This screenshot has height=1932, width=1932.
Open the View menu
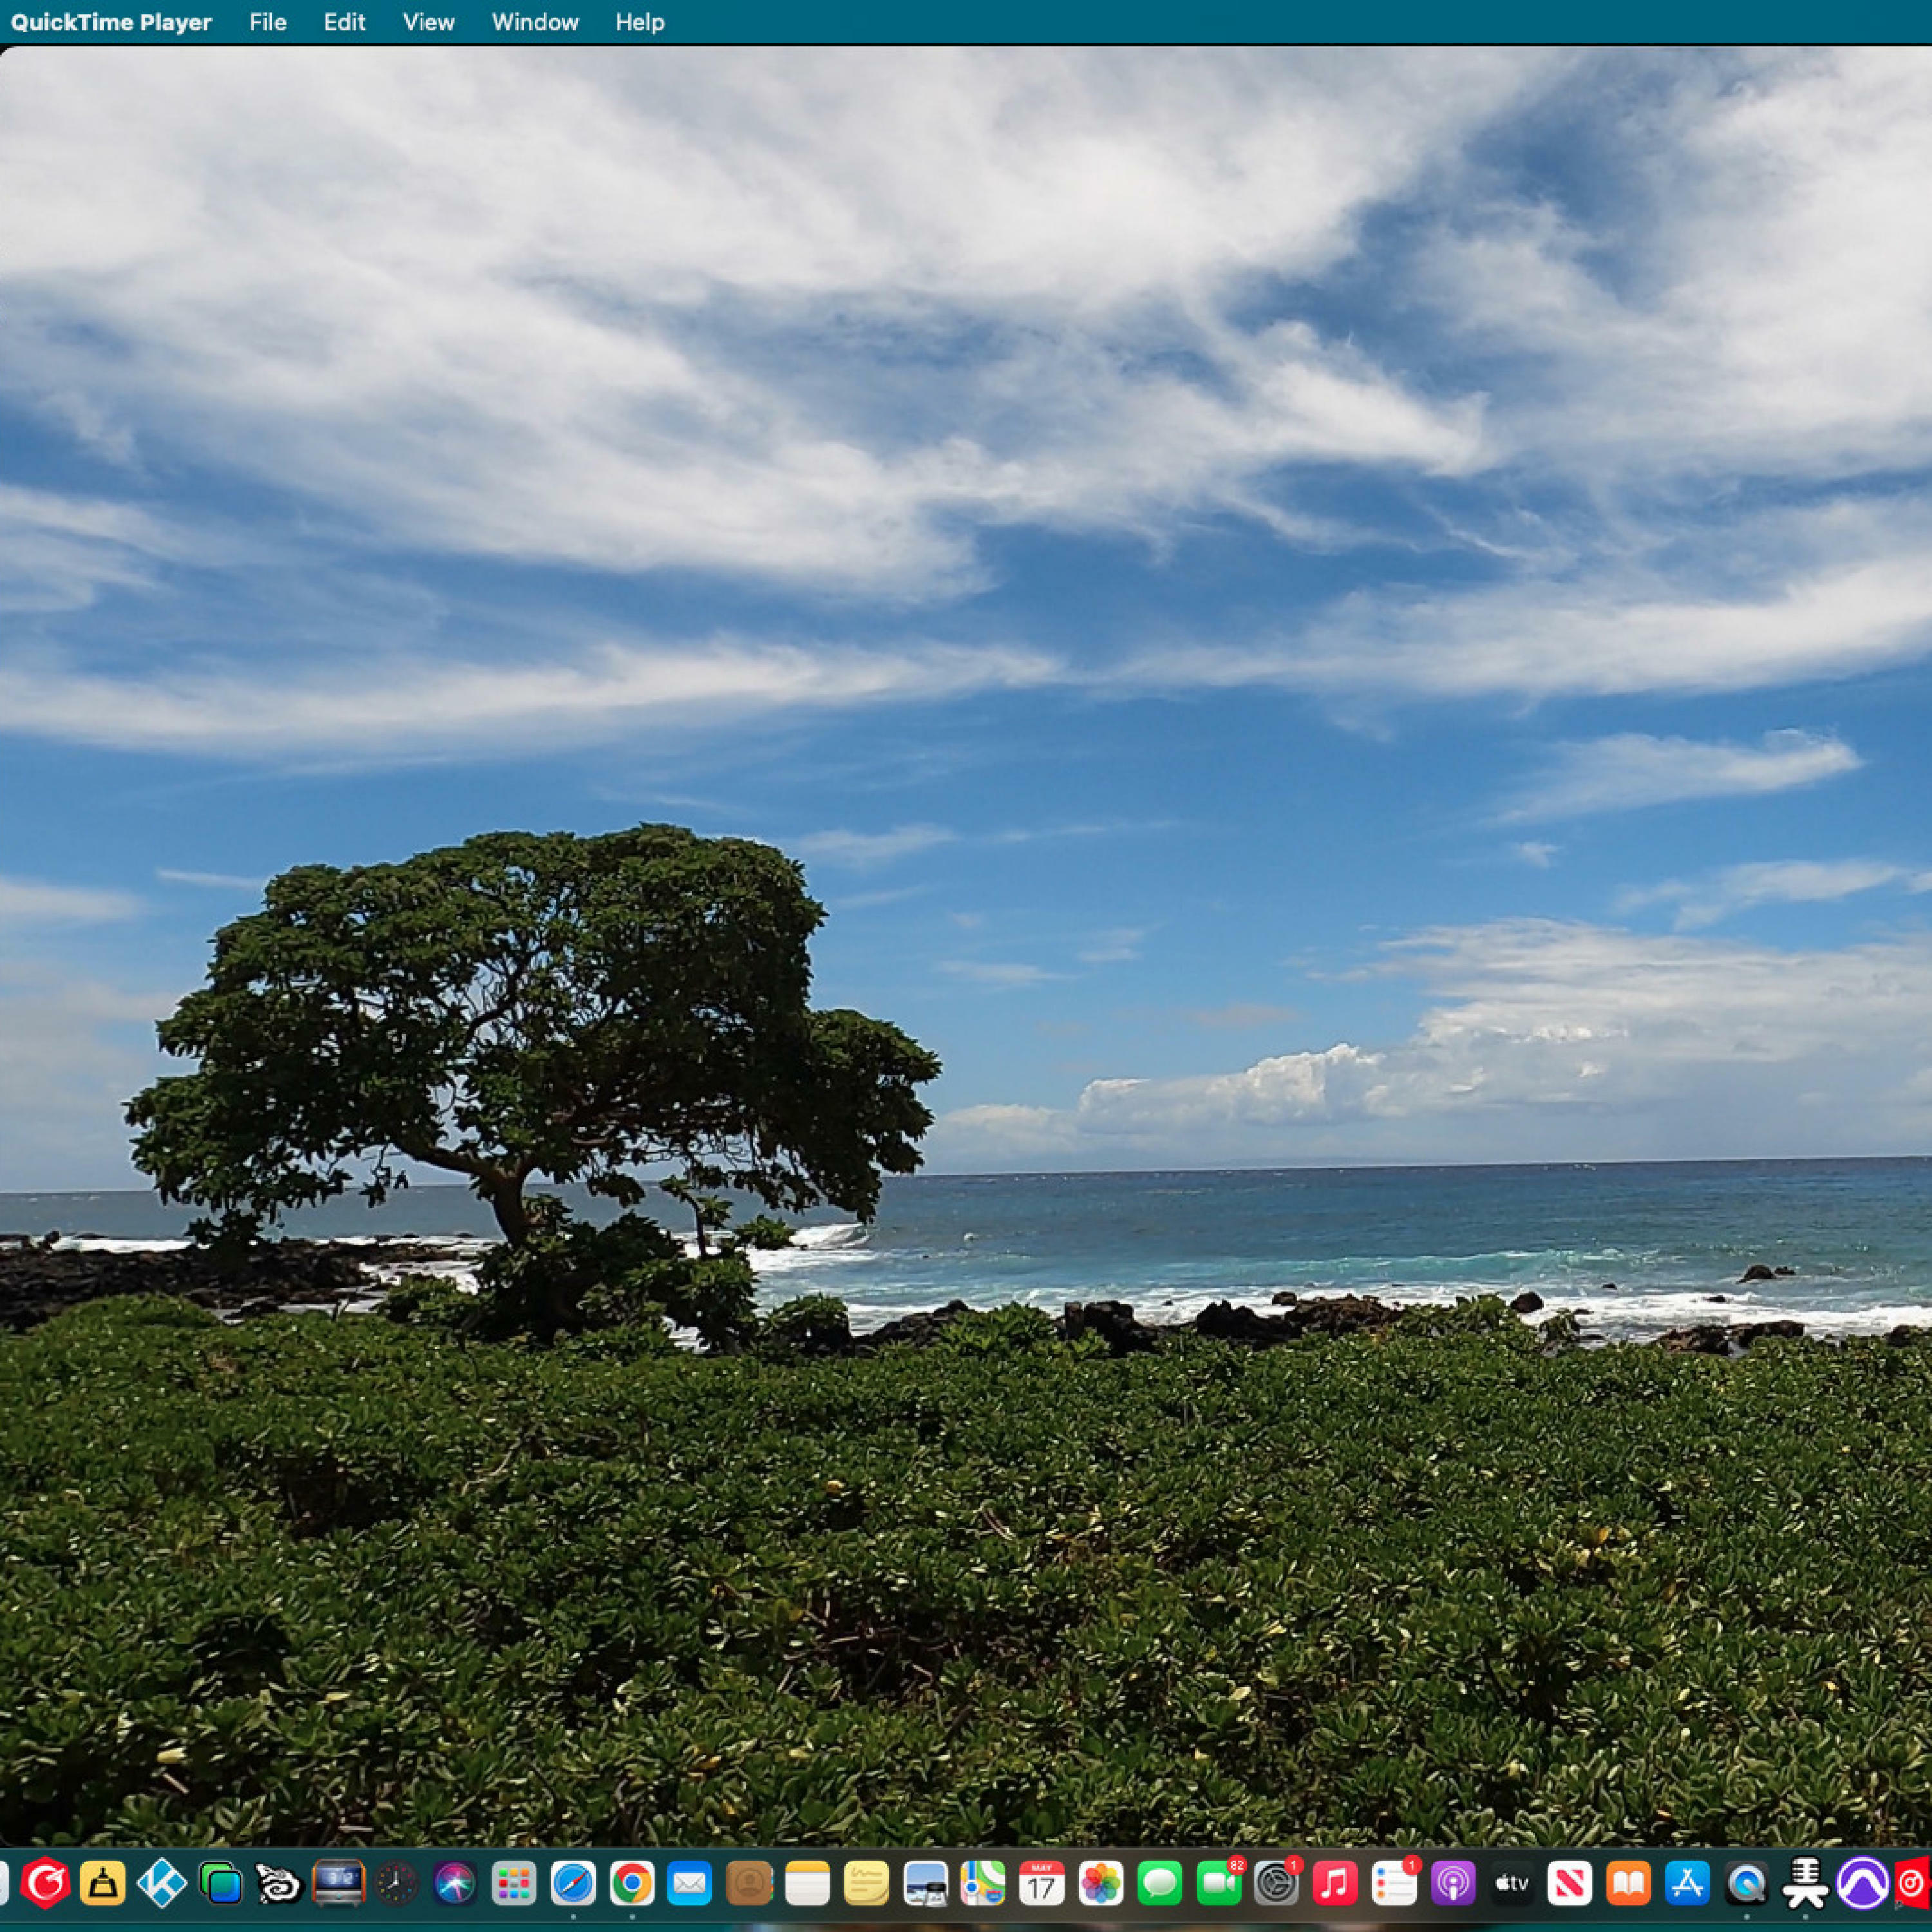tap(428, 22)
